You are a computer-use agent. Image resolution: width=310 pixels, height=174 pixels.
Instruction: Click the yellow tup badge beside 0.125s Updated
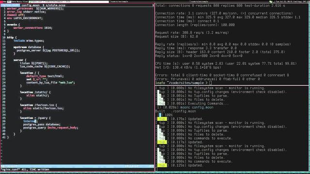162,165
